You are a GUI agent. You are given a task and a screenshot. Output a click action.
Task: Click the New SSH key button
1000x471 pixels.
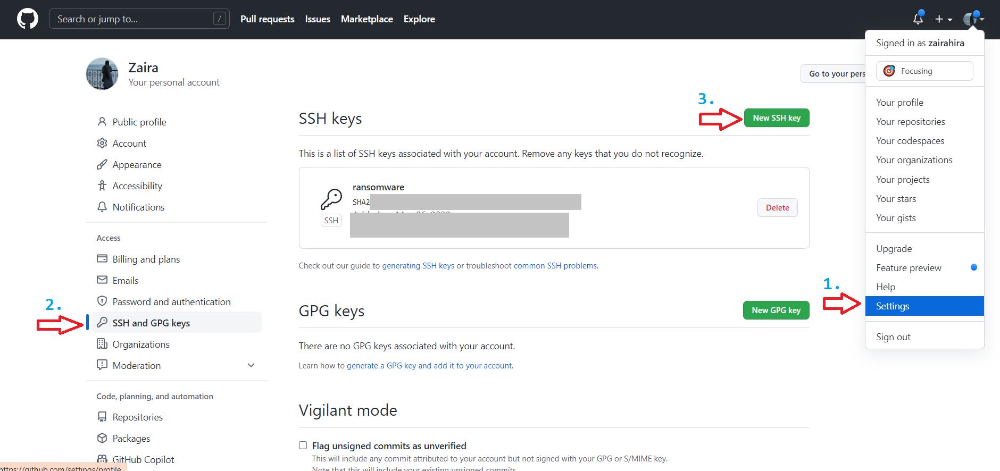click(x=777, y=118)
